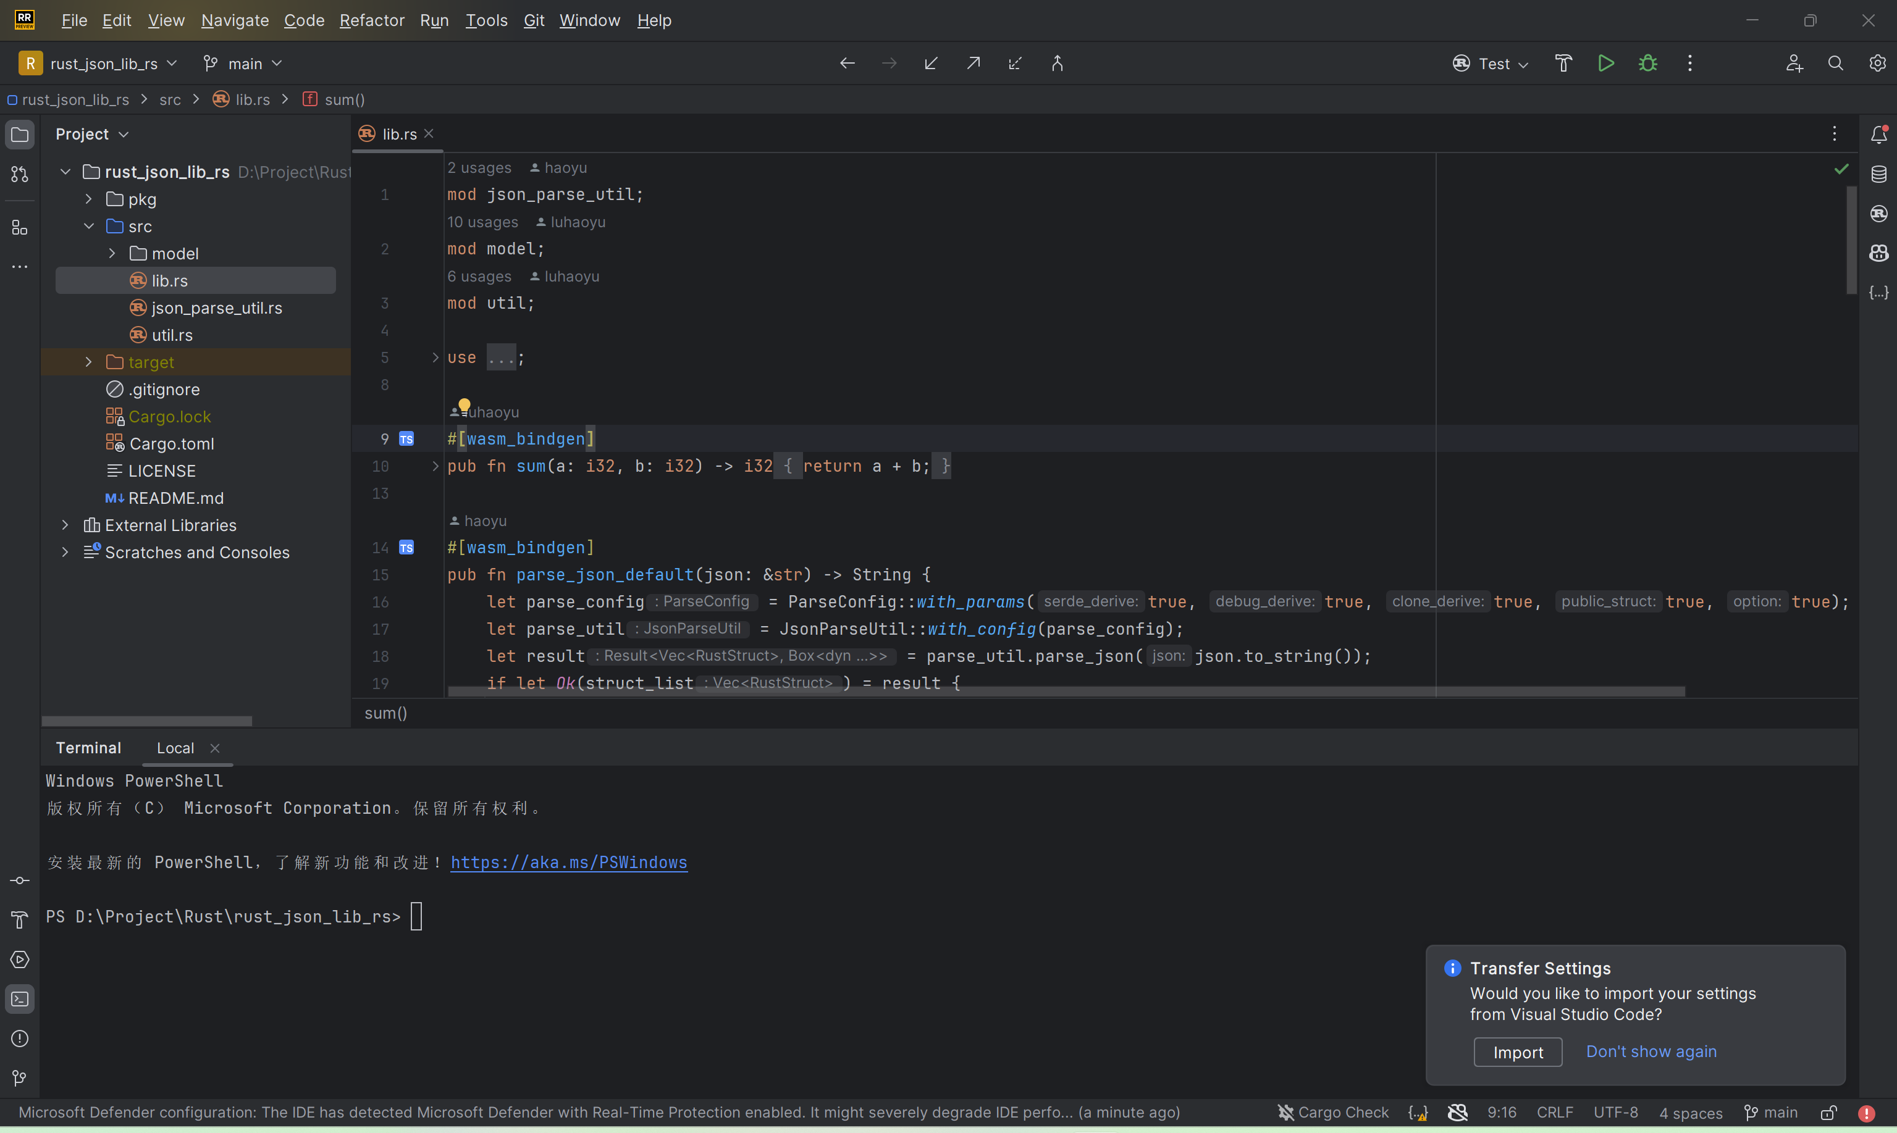Click the Build project hammer icon in toolbar
Viewport: 1897px width, 1133px height.
(x=1563, y=64)
